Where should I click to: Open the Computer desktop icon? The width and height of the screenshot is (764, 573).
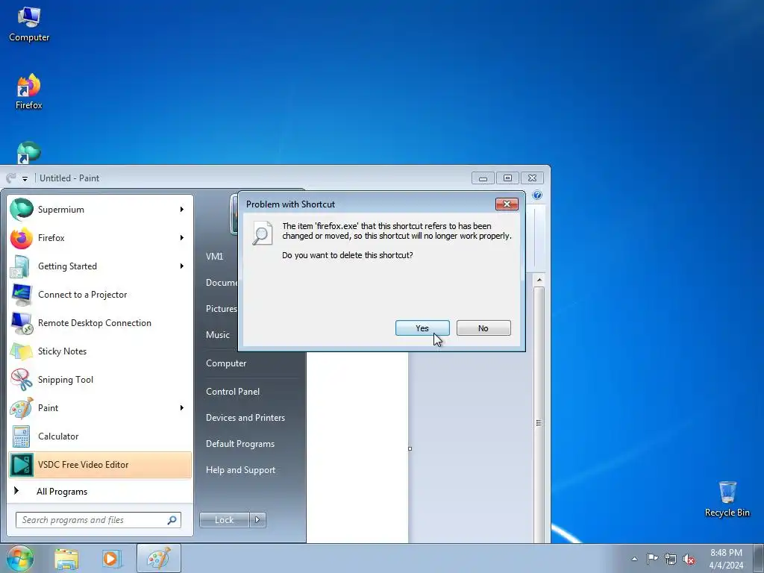pyautogui.click(x=29, y=25)
